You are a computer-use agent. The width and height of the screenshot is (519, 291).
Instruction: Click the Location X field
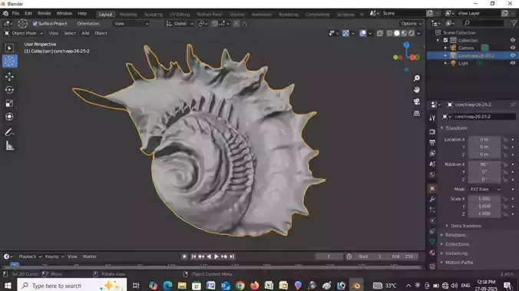484,140
